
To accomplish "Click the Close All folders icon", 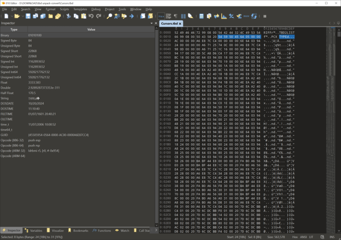I will (58, 16).
